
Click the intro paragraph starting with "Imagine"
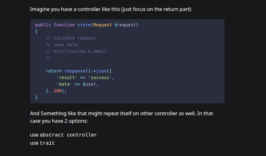coord(110,9)
